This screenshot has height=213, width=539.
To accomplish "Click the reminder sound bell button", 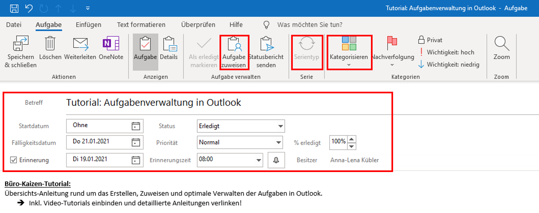I will (276, 160).
